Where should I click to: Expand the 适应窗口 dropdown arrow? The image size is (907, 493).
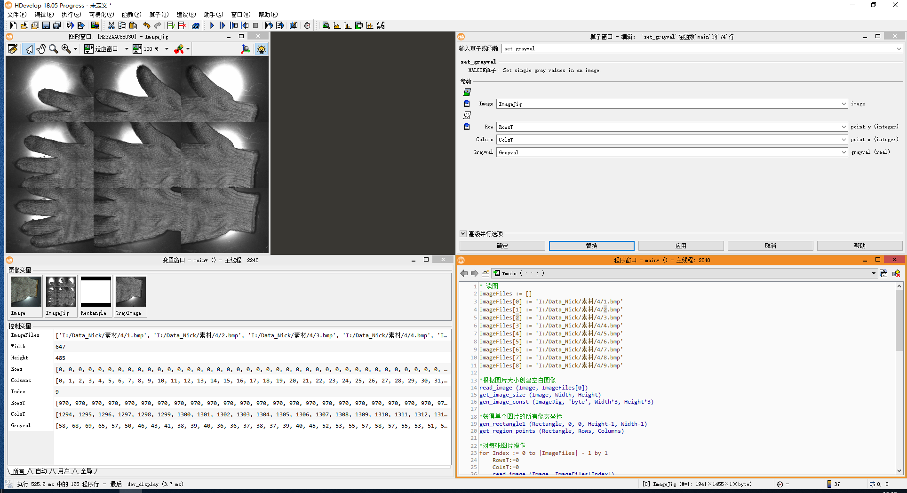(127, 48)
